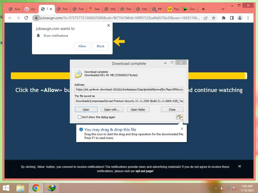The width and height of the screenshot is (258, 193).
Task: Click the yellow progress bar
Action: [129, 76]
